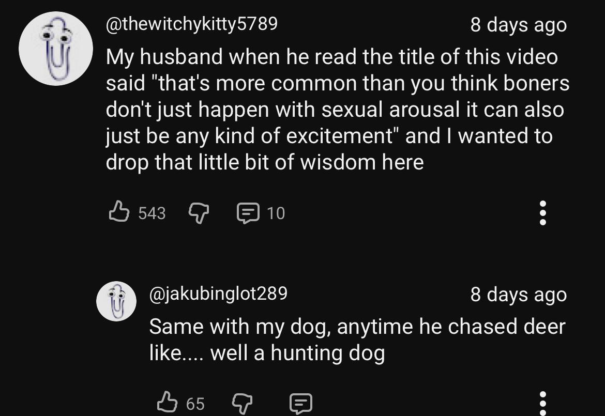Click the "8 days ago" timestamp on the top comment
Screen dimensions: 605x416
[518, 25]
